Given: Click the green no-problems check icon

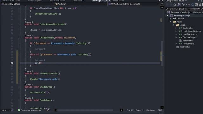Looking at the screenshot, I should coord(19,110).
